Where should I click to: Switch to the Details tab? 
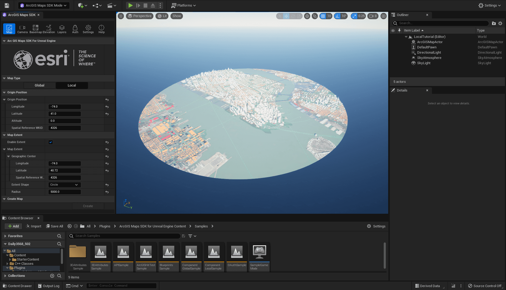coord(402,90)
